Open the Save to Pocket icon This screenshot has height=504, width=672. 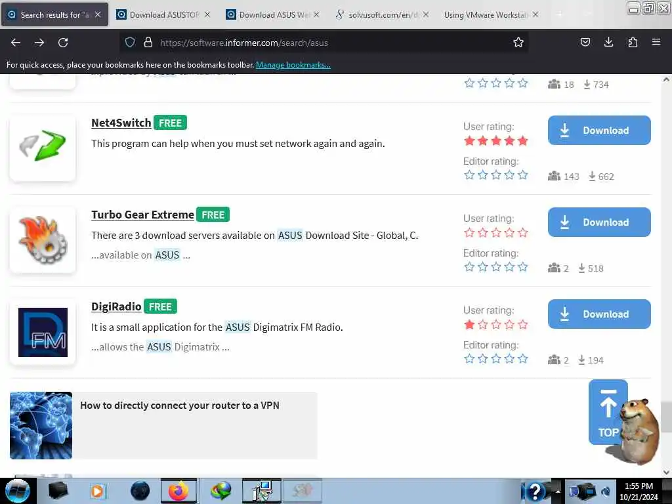(x=585, y=43)
